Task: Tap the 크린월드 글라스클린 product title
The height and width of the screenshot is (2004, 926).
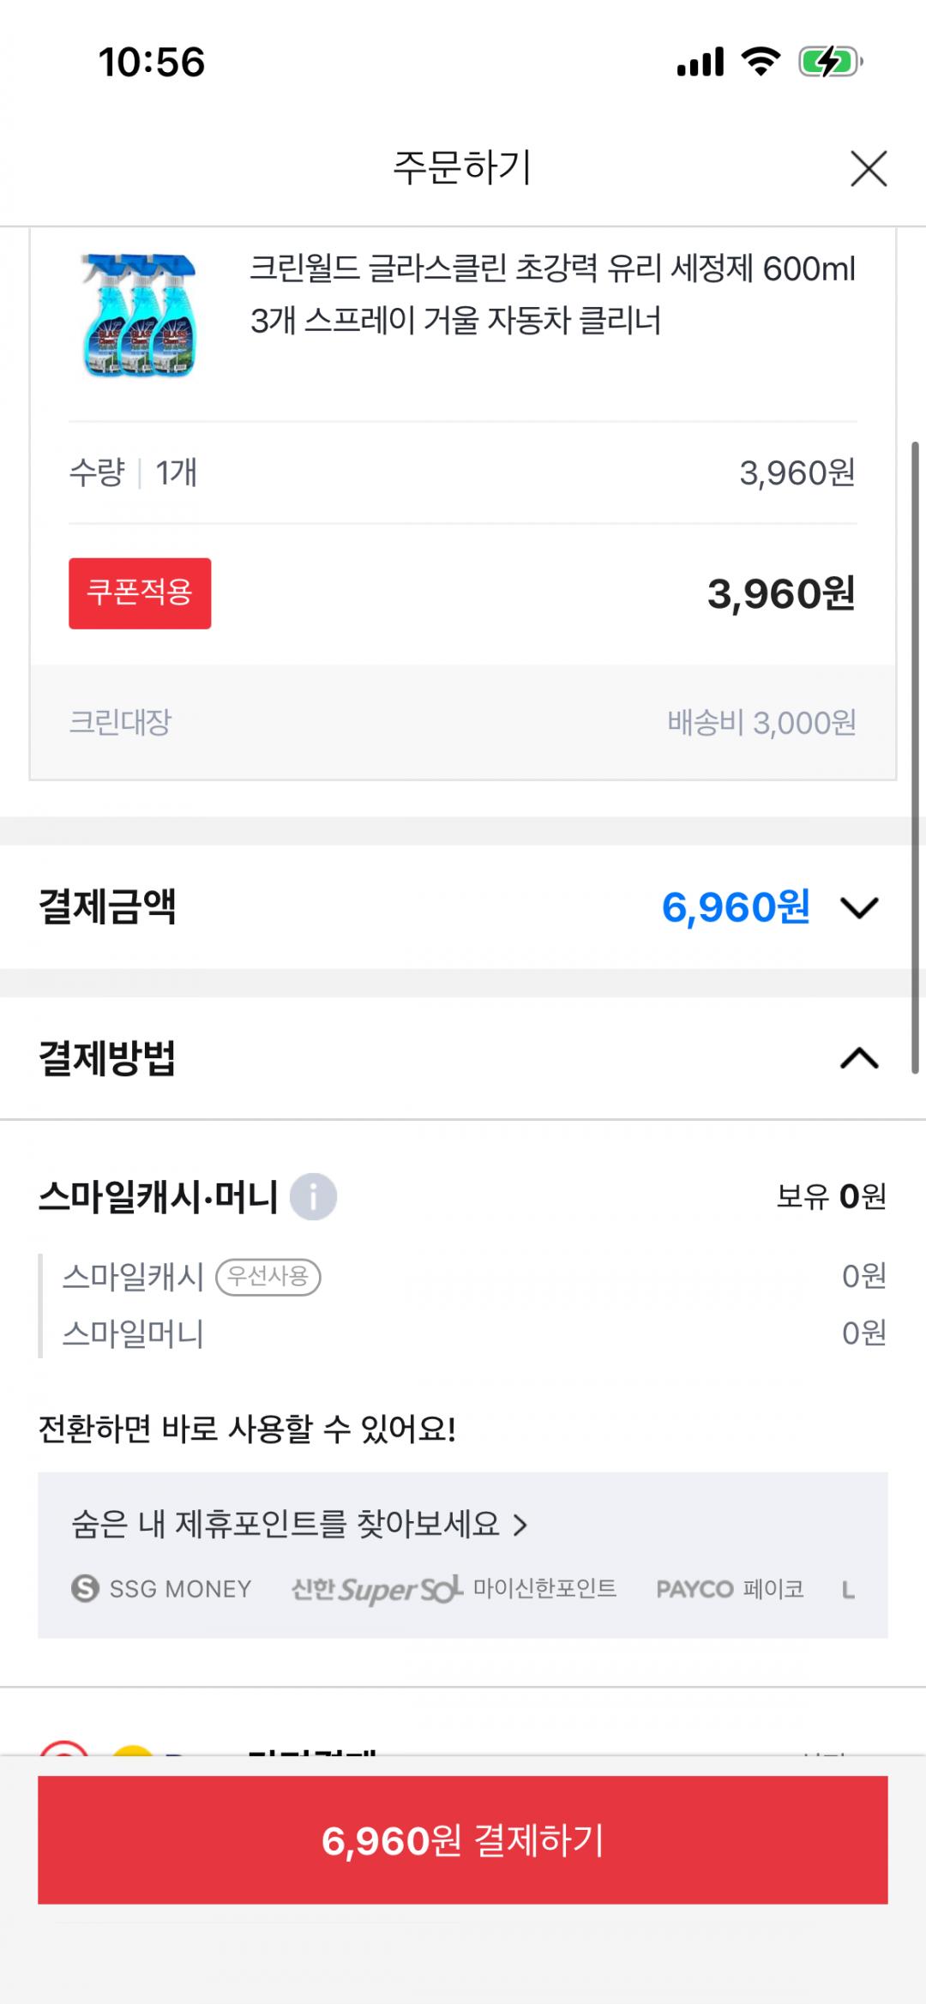Action: (x=552, y=294)
